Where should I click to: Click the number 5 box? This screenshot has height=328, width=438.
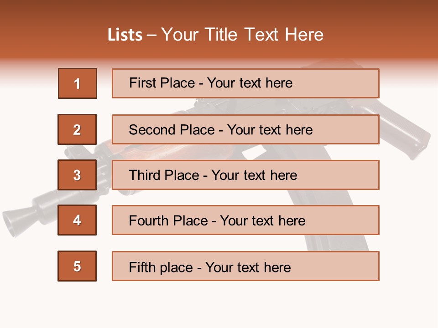click(x=77, y=266)
